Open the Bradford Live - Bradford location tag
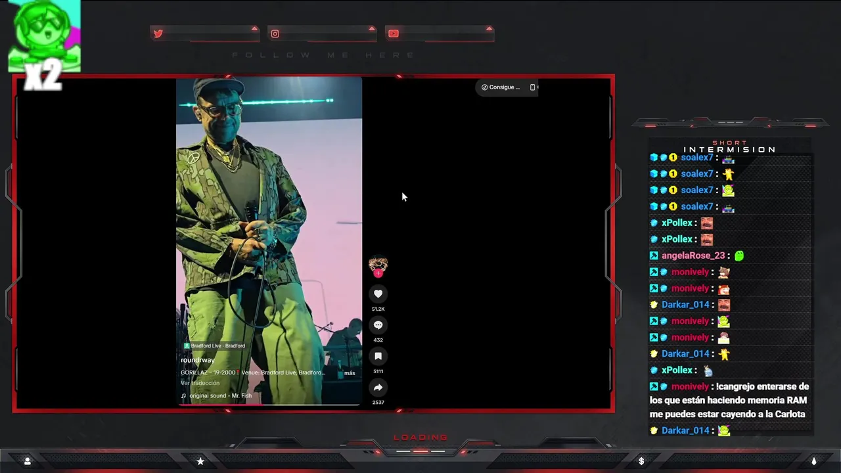 point(214,346)
